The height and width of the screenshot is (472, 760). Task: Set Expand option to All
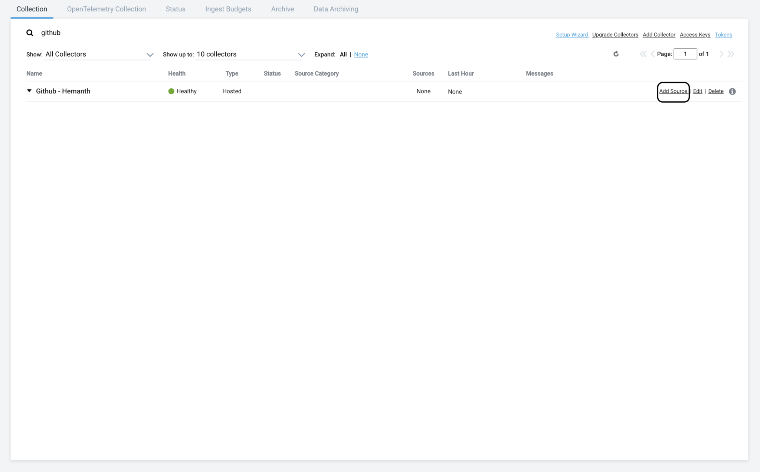point(343,55)
